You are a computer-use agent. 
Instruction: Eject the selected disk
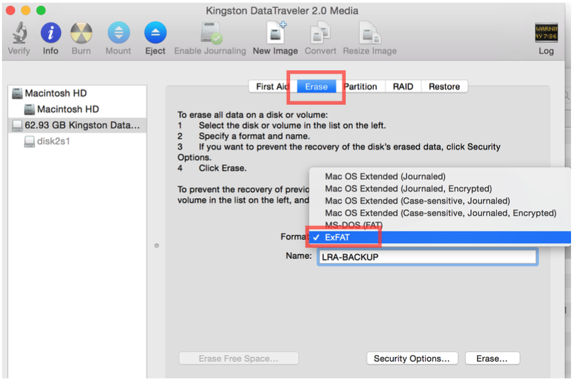pyautogui.click(x=156, y=32)
